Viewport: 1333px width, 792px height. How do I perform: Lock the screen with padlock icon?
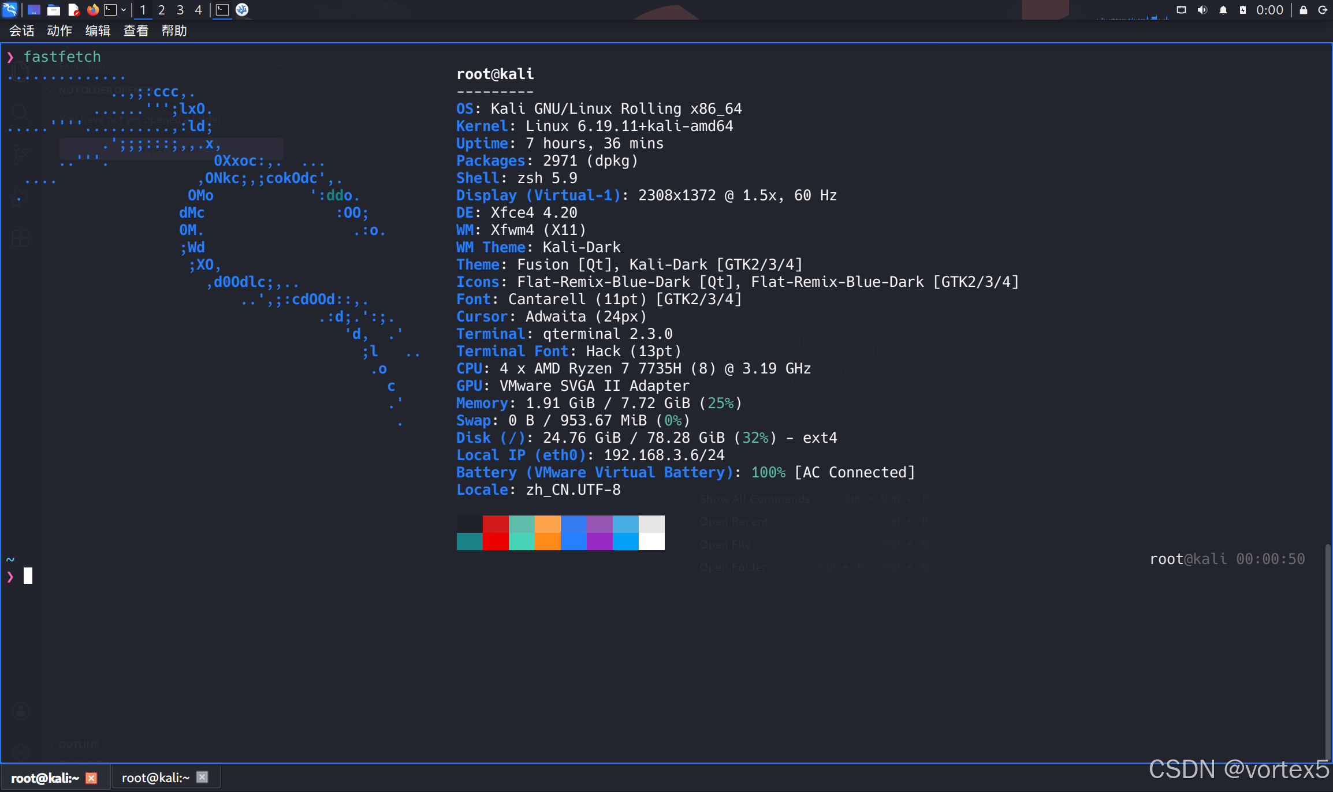click(x=1304, y=10)
